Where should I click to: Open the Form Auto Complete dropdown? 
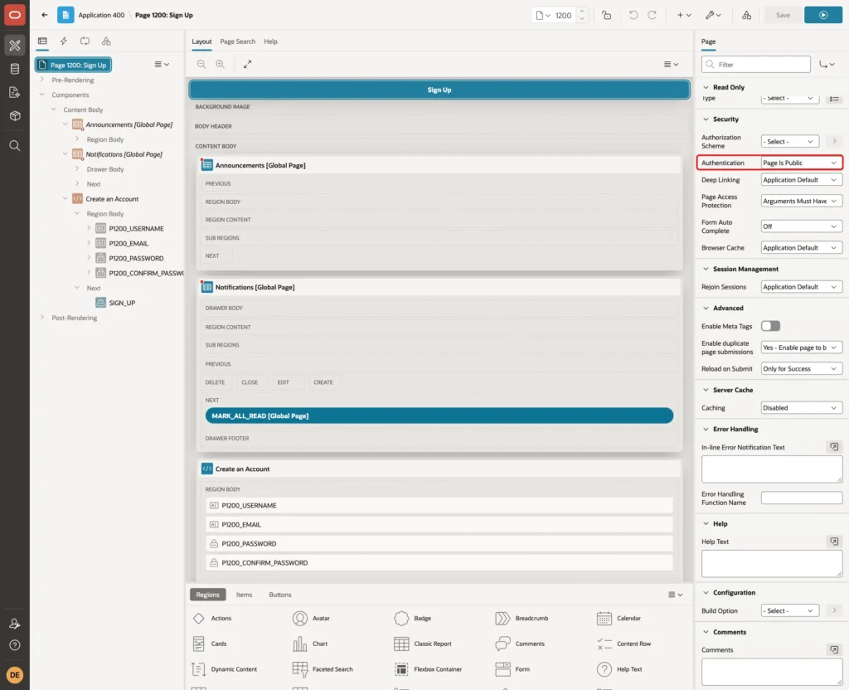point(801,226)
